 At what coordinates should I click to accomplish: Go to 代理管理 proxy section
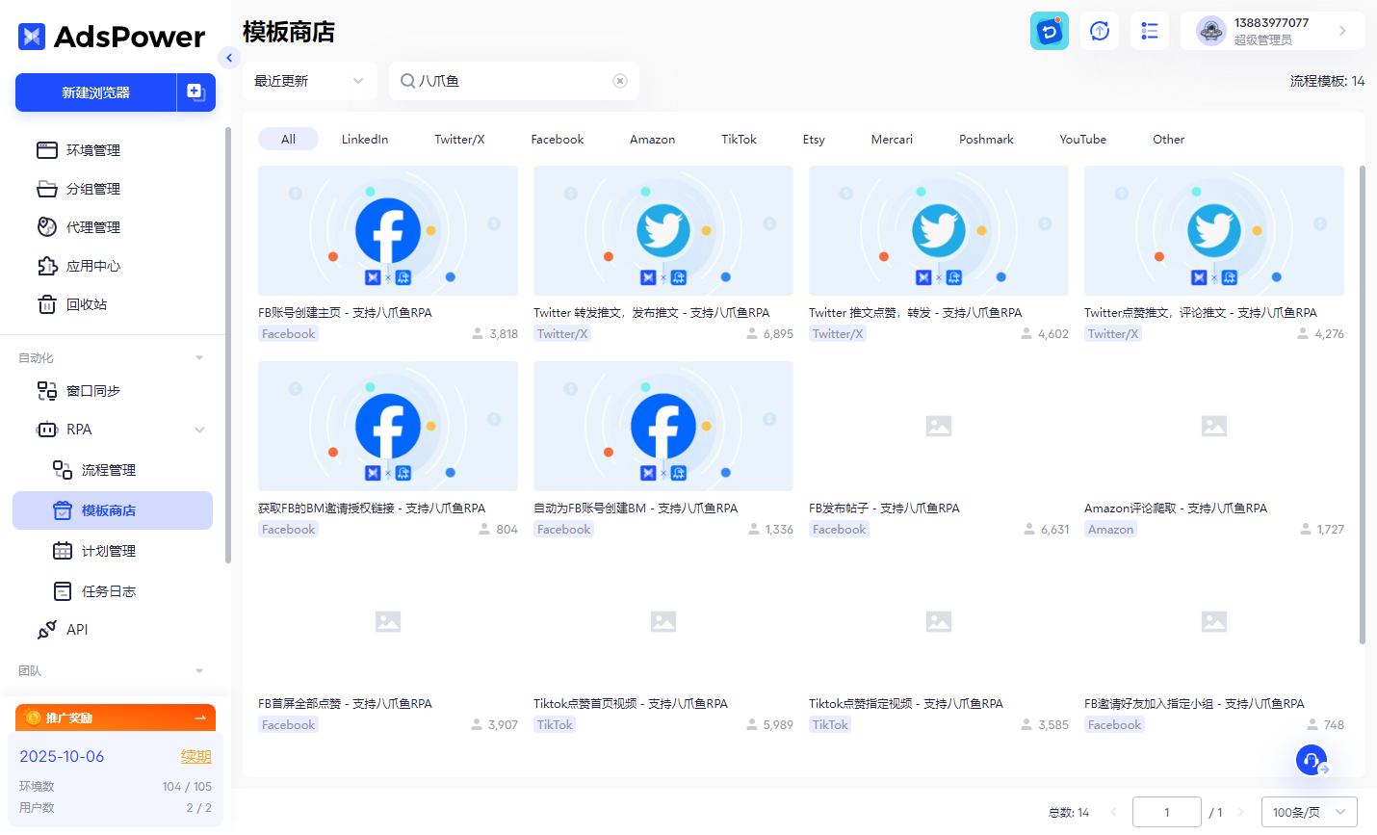93,227
